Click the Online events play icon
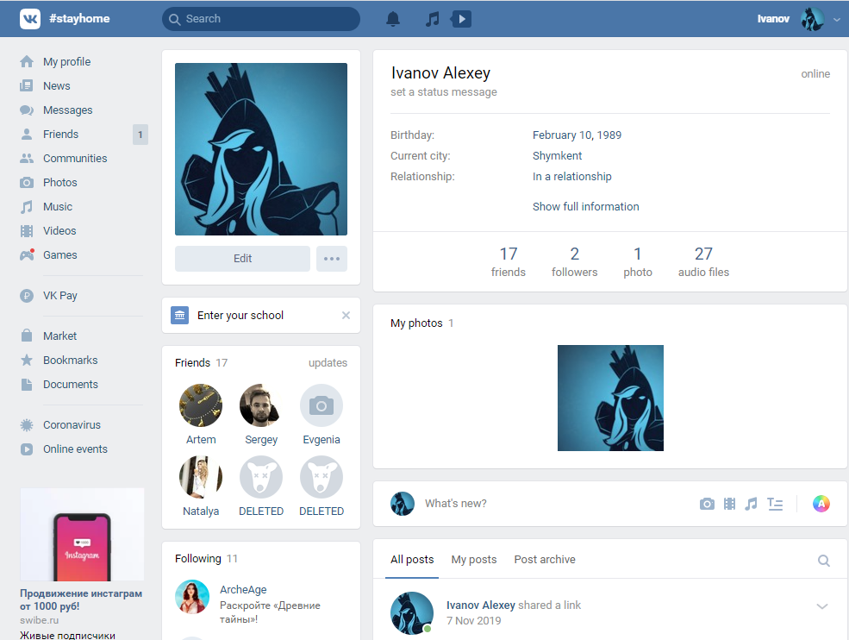The height and width of the screenshot is (640, 849). tap(27, 449)
